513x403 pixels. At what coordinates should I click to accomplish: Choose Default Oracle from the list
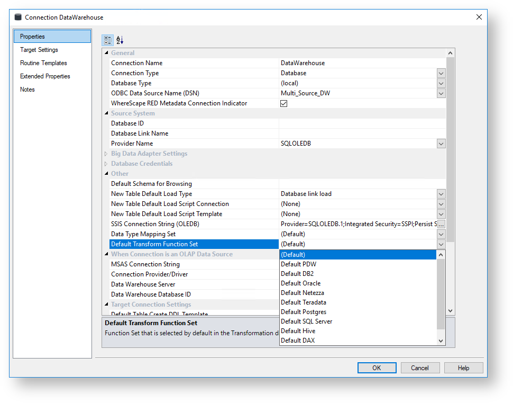pos(358,283)
